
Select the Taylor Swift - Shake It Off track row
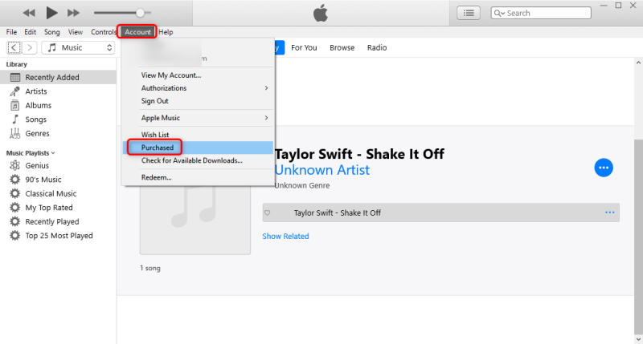(x=440, y=212)
